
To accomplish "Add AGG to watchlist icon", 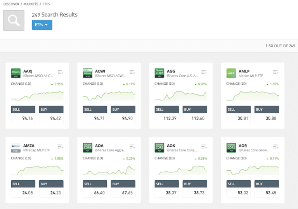I will [x=204, y=72].
